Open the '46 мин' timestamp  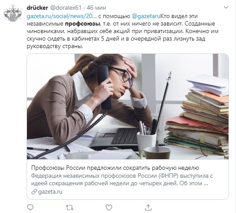click(96, 7)
